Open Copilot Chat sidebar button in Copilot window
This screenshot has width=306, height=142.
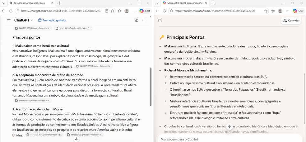pos(298,11)
